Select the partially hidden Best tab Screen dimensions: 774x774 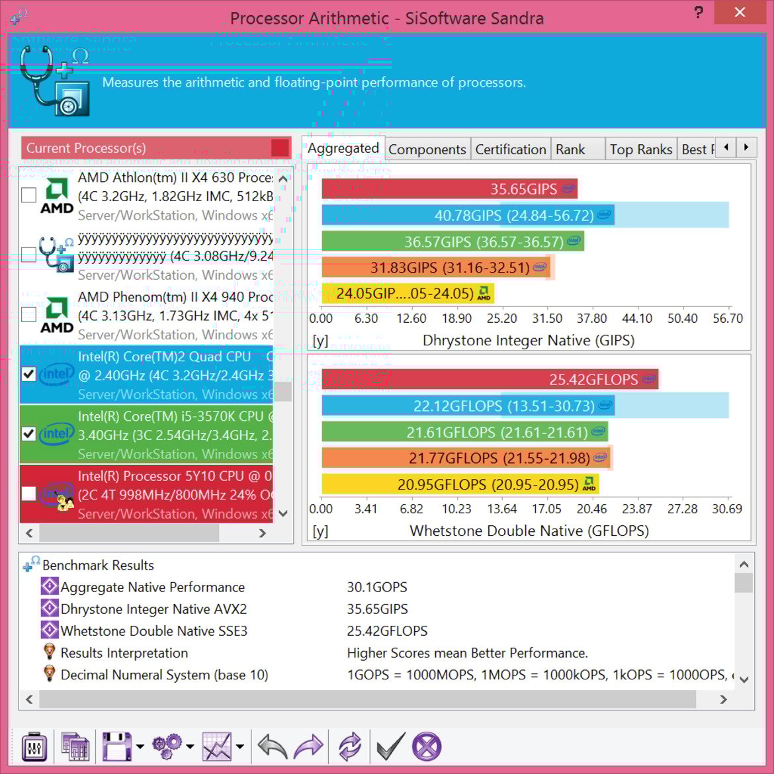696,149
